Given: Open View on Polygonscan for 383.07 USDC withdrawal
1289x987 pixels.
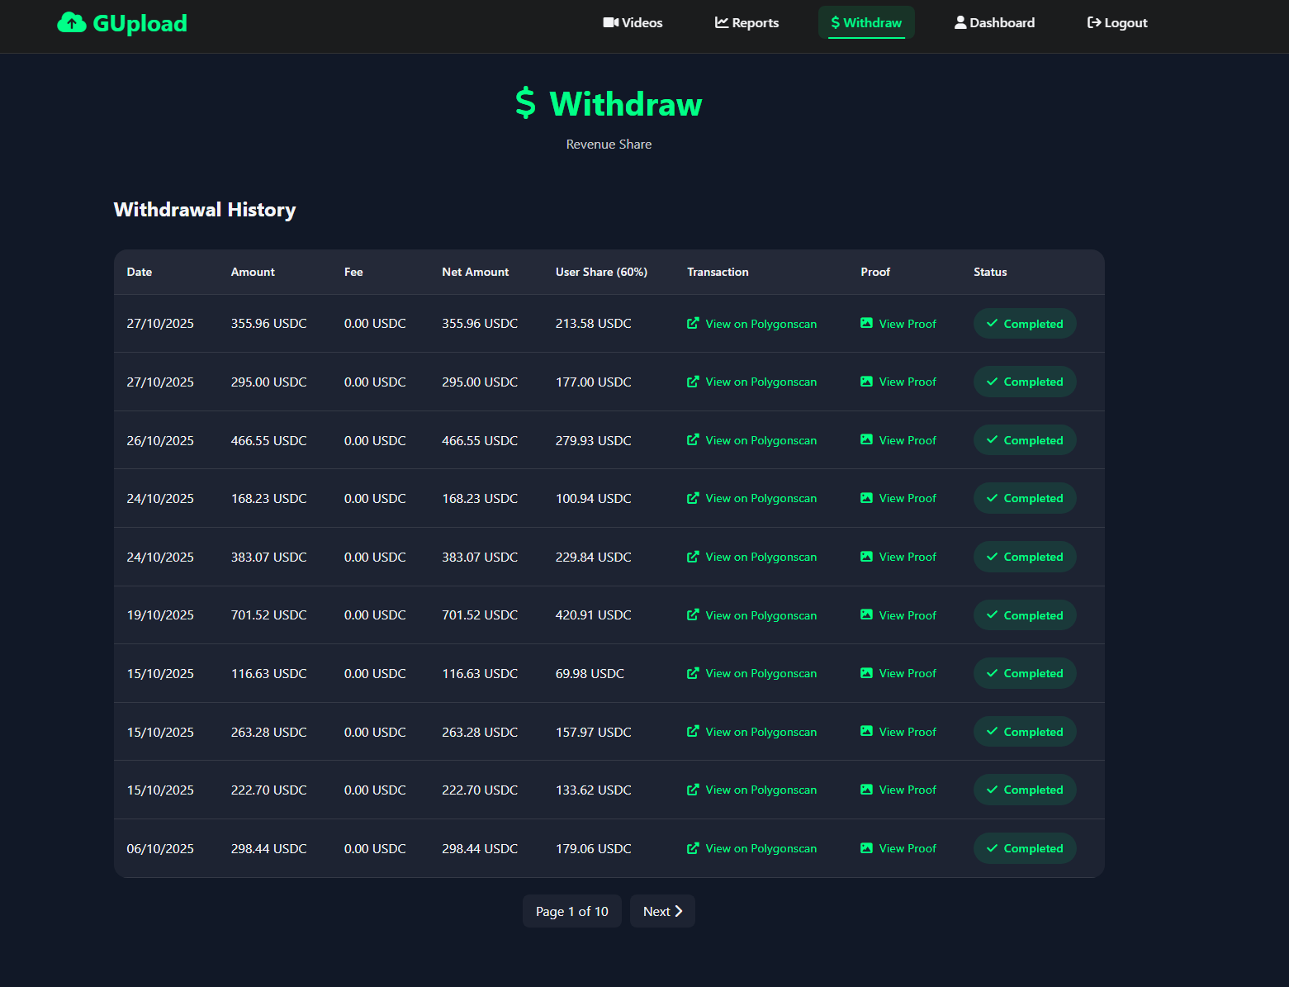Looking at the screenshot, I should point(760,558).
